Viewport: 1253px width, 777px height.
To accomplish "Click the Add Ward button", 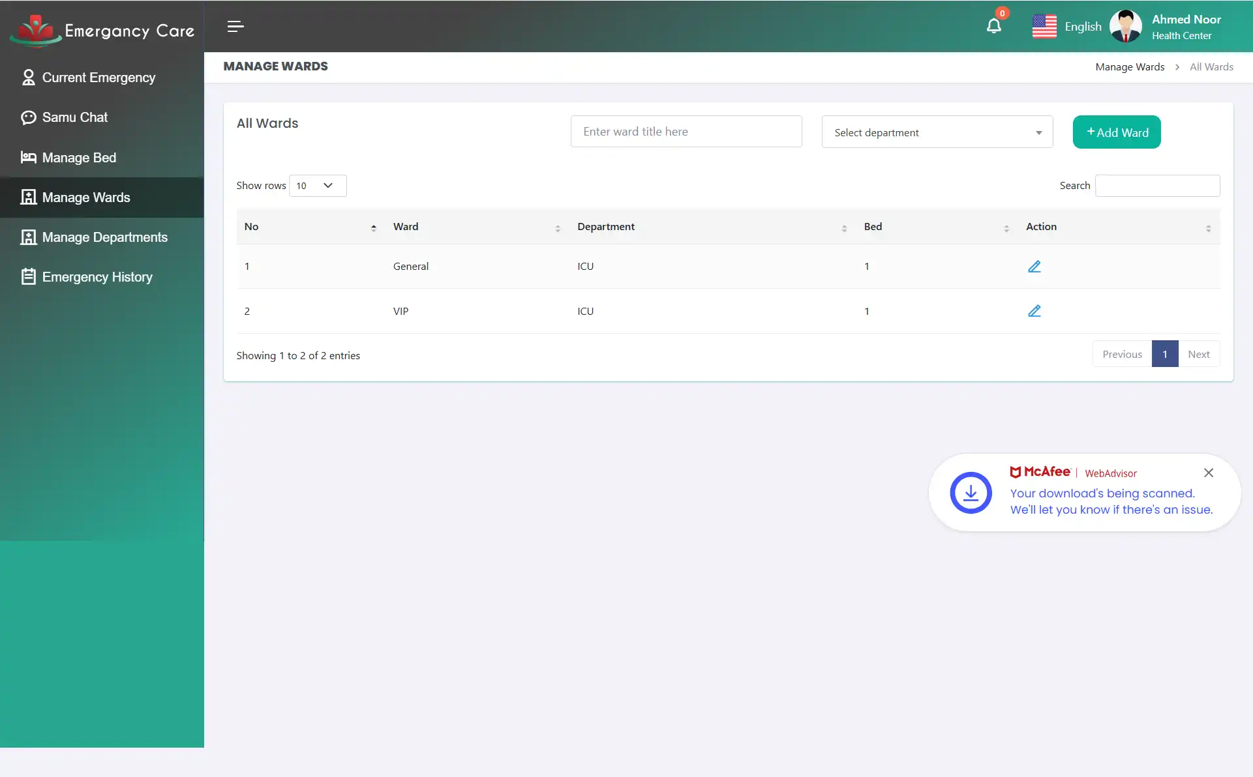I will 1116,132.
